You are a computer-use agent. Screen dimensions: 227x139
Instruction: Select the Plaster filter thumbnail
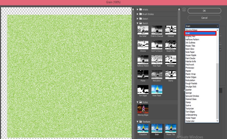pos(143,75)
